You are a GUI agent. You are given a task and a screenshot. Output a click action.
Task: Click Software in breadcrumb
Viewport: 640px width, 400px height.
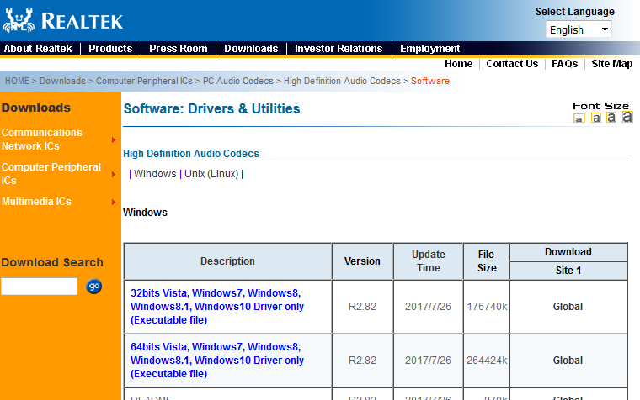(x=429, y=81)
